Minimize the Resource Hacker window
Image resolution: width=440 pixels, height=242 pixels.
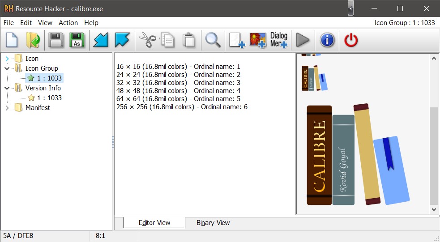tap(374, 8)
